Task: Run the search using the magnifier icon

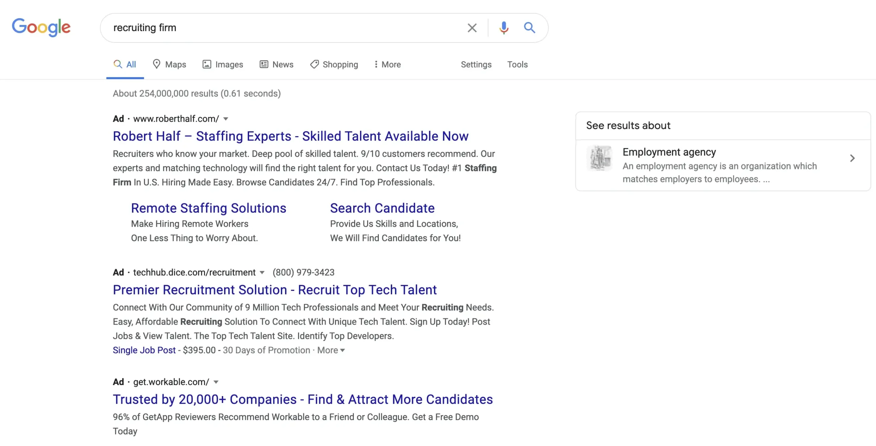Action: pos(529,28)
